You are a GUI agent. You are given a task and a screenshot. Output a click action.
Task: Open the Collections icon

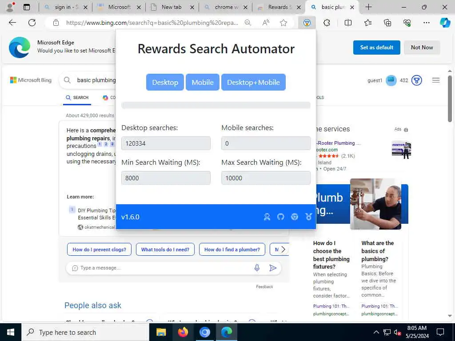pyautogui.click(x=387, y=23)
